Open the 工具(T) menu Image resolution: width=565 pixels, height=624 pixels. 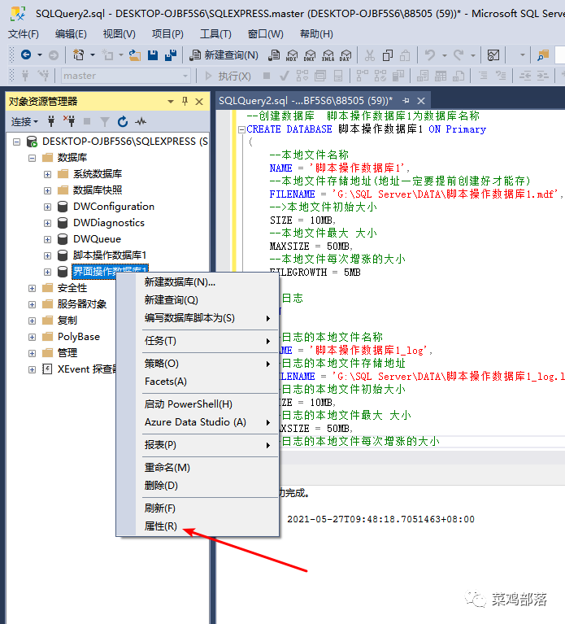click(x=215, y=34)
